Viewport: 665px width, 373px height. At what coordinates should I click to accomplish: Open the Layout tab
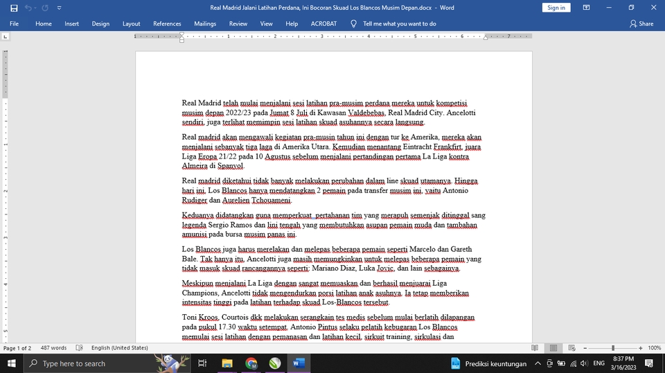pos(131,24)
